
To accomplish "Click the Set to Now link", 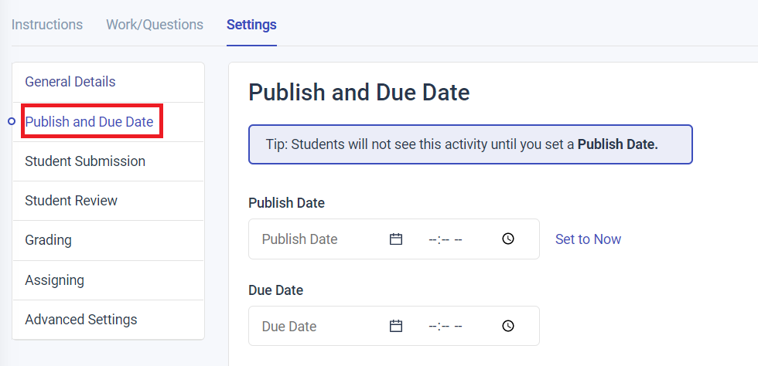I will 588,239.
